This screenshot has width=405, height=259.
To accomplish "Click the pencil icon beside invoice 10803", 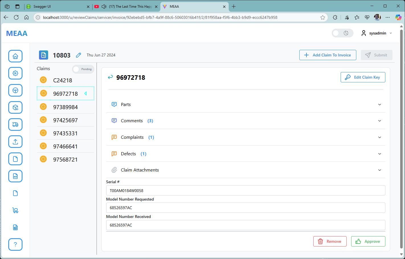I will (79, 55).
